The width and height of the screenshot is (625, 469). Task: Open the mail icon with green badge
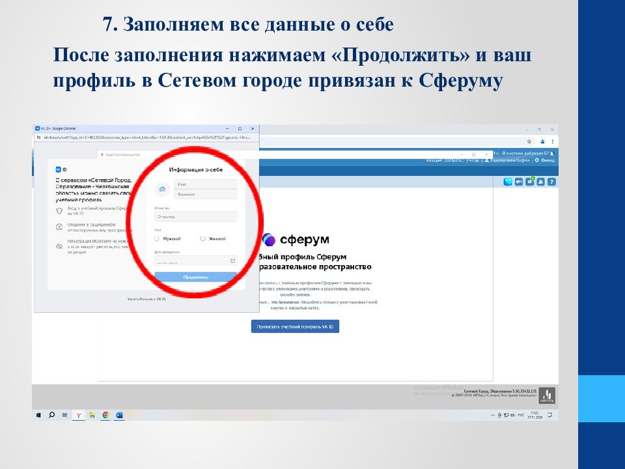(530, 182)
